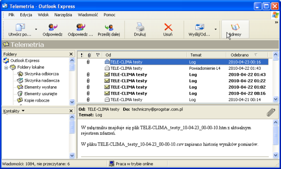Open the Skrzynka nadawcza folder
281x169 pixels.
point(42,80)
